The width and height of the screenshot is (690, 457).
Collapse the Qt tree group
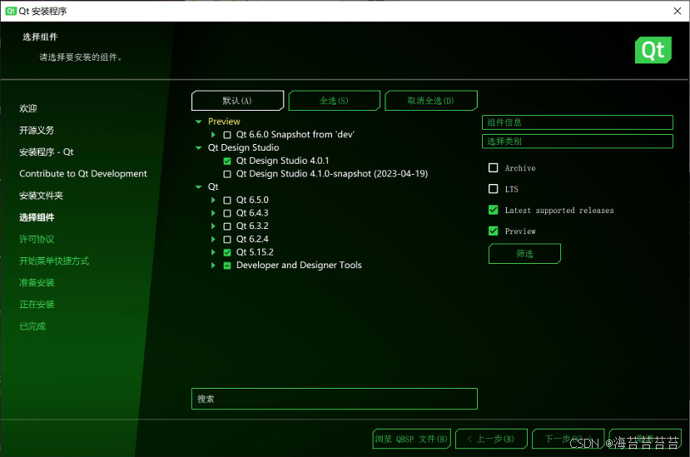tap(198, 187)
